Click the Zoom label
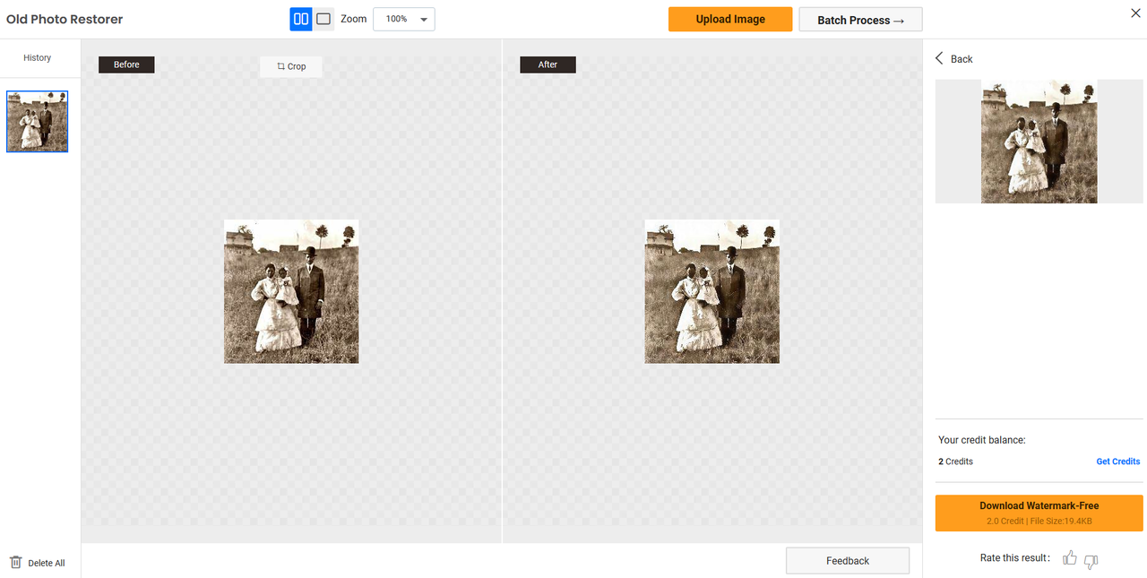The image size is (1147, 578). 354,19
